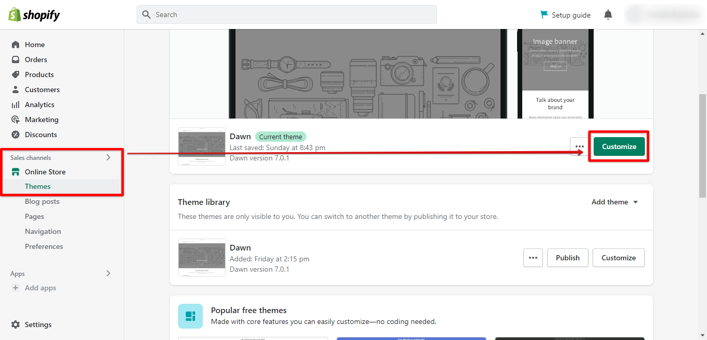Image resolution: width=707 pixels, height=340 pixels.
Task: Click the green Customize button
Action: coord(619,146)
